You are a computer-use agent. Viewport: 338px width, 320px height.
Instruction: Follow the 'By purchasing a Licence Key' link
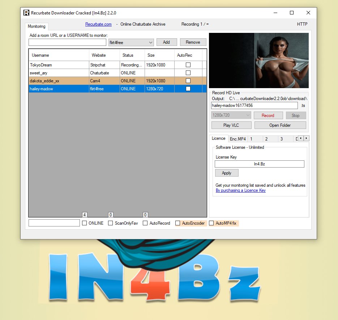[x=240, y=190]
